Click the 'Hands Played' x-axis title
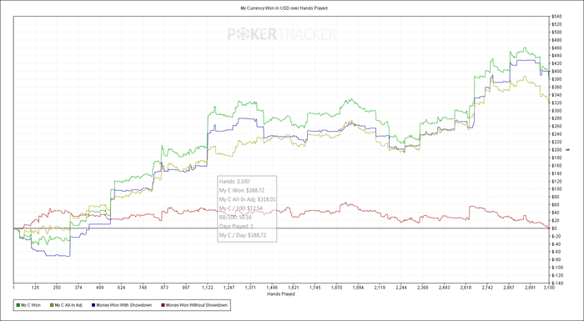The image size is (584, 321). [281, 293]
